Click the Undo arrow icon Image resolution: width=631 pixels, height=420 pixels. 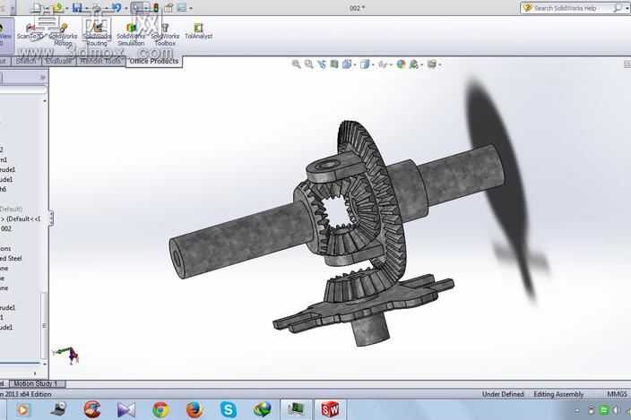pyautogui.click(x=117, y=8)
